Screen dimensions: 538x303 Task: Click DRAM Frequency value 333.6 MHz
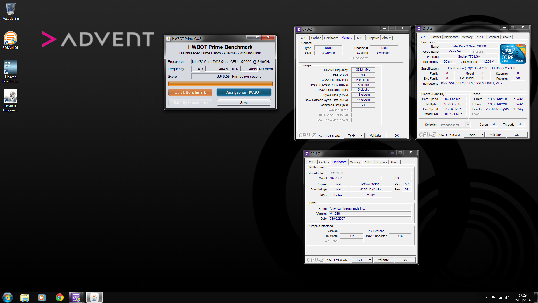pyautogui.click(x=363, y=70)
